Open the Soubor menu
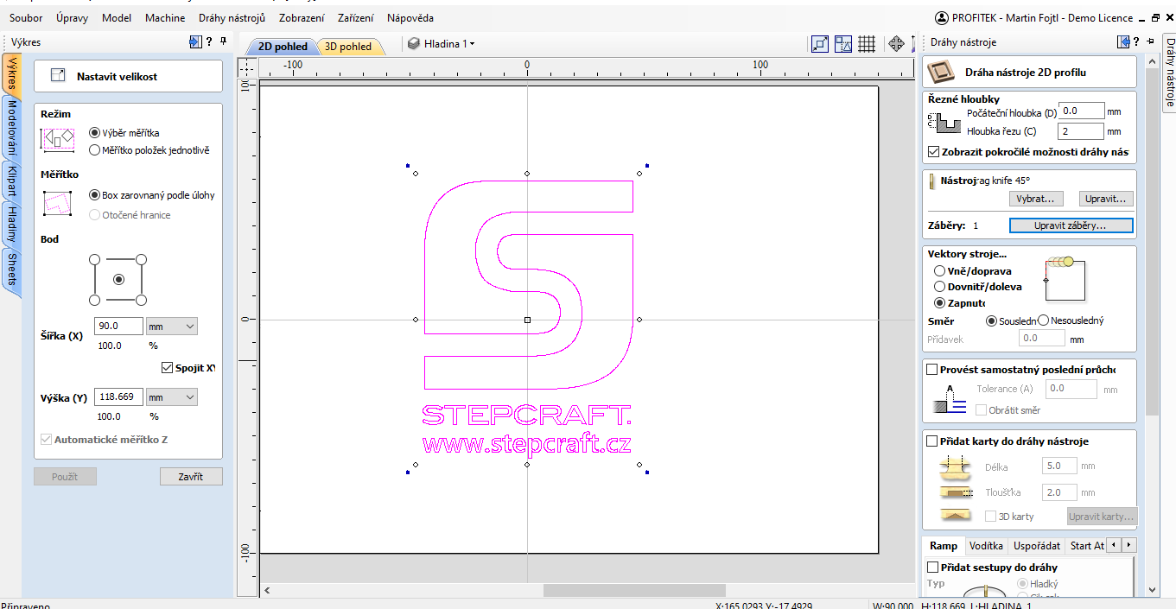Viewport: 1176px width, 609px height. [26, 17]
